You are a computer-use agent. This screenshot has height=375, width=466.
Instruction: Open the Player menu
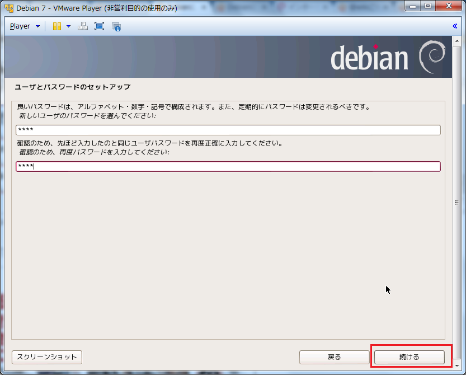tap(20, 26)
